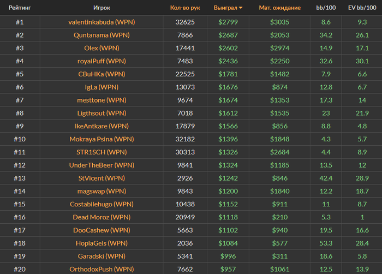
Task: Sort by Мат. ожидание column header
Action: 279,8
